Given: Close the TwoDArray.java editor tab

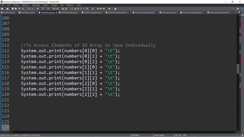Looking at the screenshot, I should pos(56,13).
